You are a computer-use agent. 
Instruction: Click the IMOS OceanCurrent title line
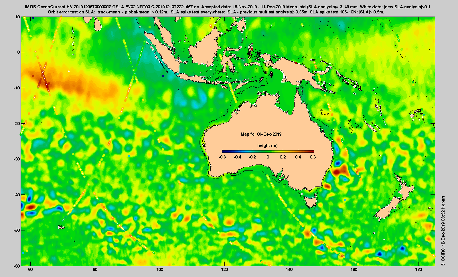pos(227,7)
